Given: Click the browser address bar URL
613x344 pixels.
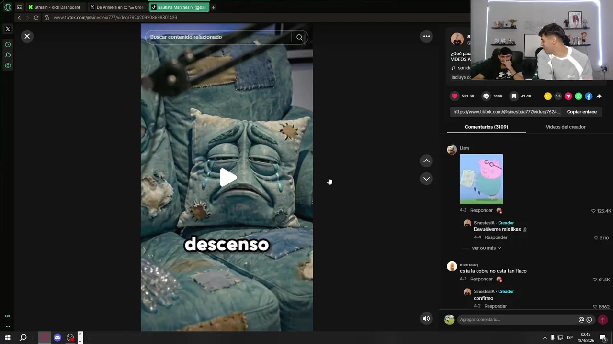Looking at the screenshot, I should pos(115,18).
